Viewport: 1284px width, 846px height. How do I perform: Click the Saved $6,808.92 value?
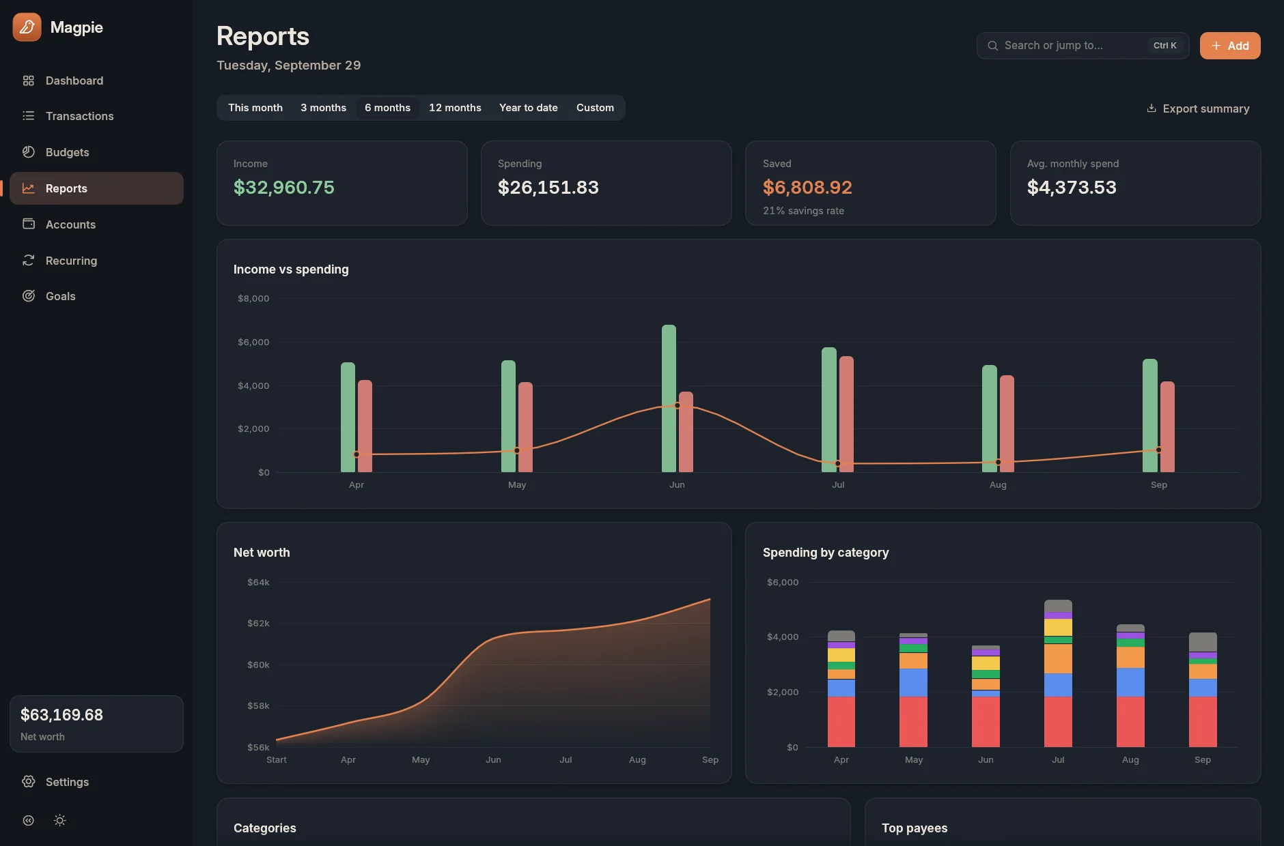click(x=807, y=187)
